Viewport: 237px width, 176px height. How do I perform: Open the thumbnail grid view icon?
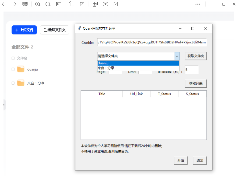tap(25, 4)
